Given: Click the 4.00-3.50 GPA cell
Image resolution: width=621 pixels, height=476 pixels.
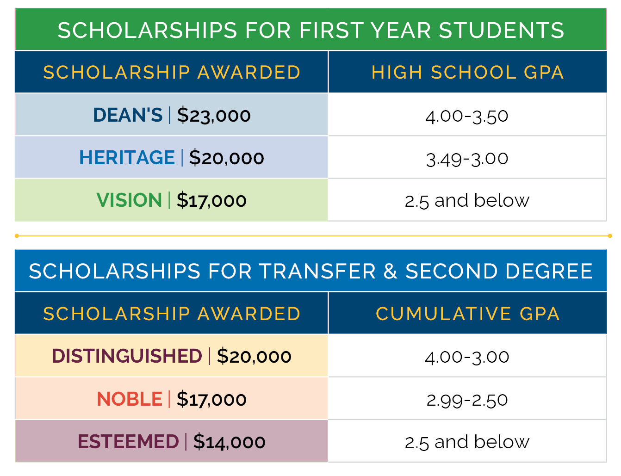Looking at the screenshot, I should coord(467,116).
